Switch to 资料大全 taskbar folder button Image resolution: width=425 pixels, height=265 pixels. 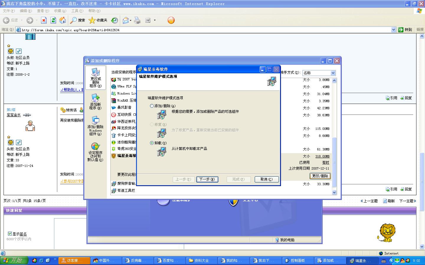click(201, 261)
